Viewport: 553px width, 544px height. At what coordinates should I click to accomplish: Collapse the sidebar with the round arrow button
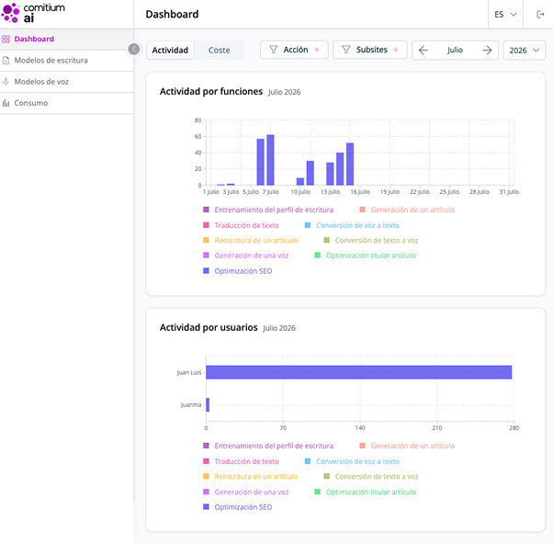click(134, 49)
